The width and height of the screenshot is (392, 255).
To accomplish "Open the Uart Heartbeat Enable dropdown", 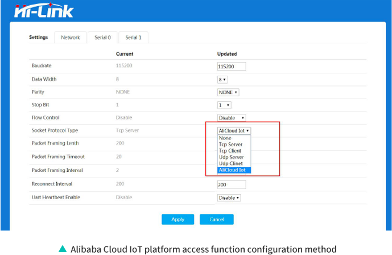I will pos(229,198).
